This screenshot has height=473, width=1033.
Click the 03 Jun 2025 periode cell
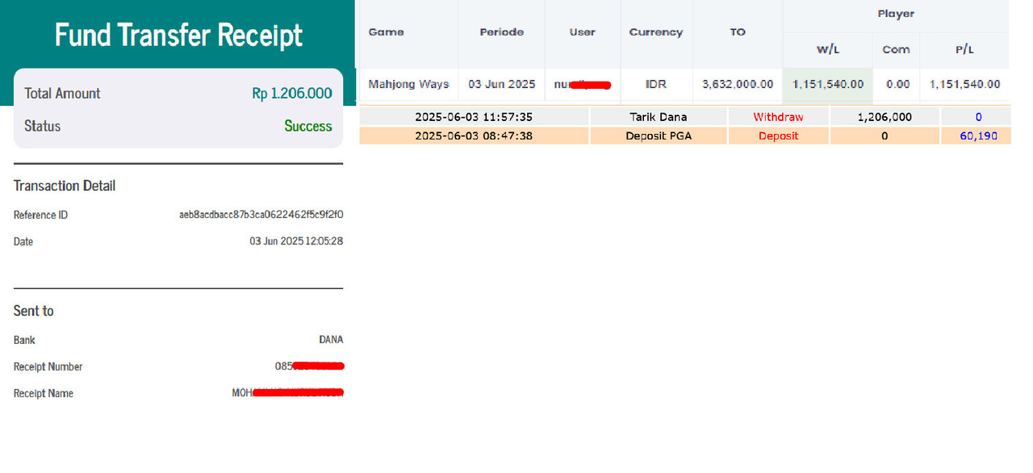[x=501, y=84]
